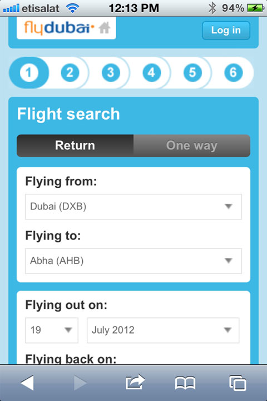
Task: Go back with Safari's back arrow
Action: pos(27,383)
